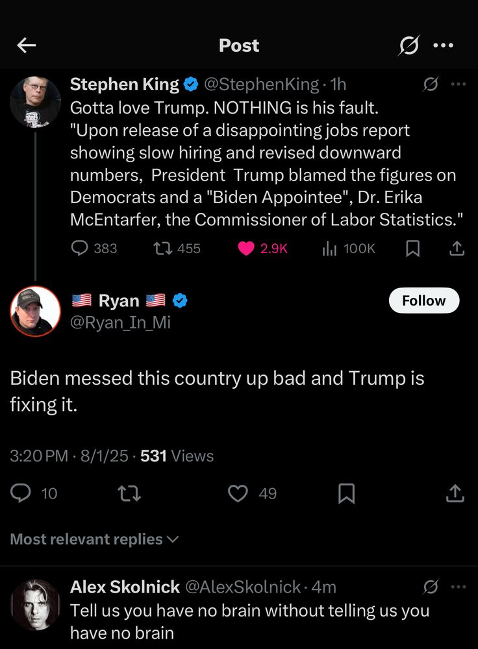Viewport: 478px width, 649px height.
Task: View Stephen King's profile picture
Action: (35, 101)
